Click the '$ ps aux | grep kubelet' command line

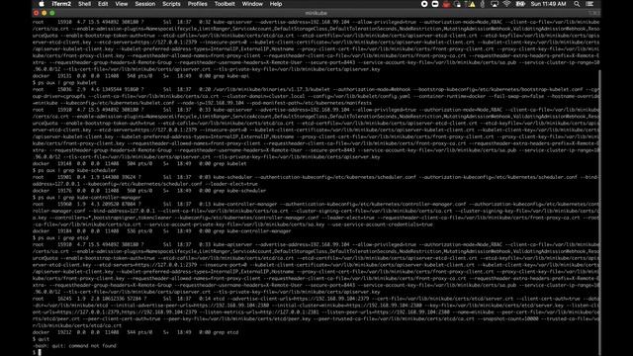[64, 83]
